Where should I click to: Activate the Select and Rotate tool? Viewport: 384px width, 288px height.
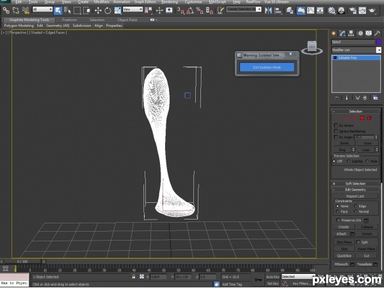point(108,10)
